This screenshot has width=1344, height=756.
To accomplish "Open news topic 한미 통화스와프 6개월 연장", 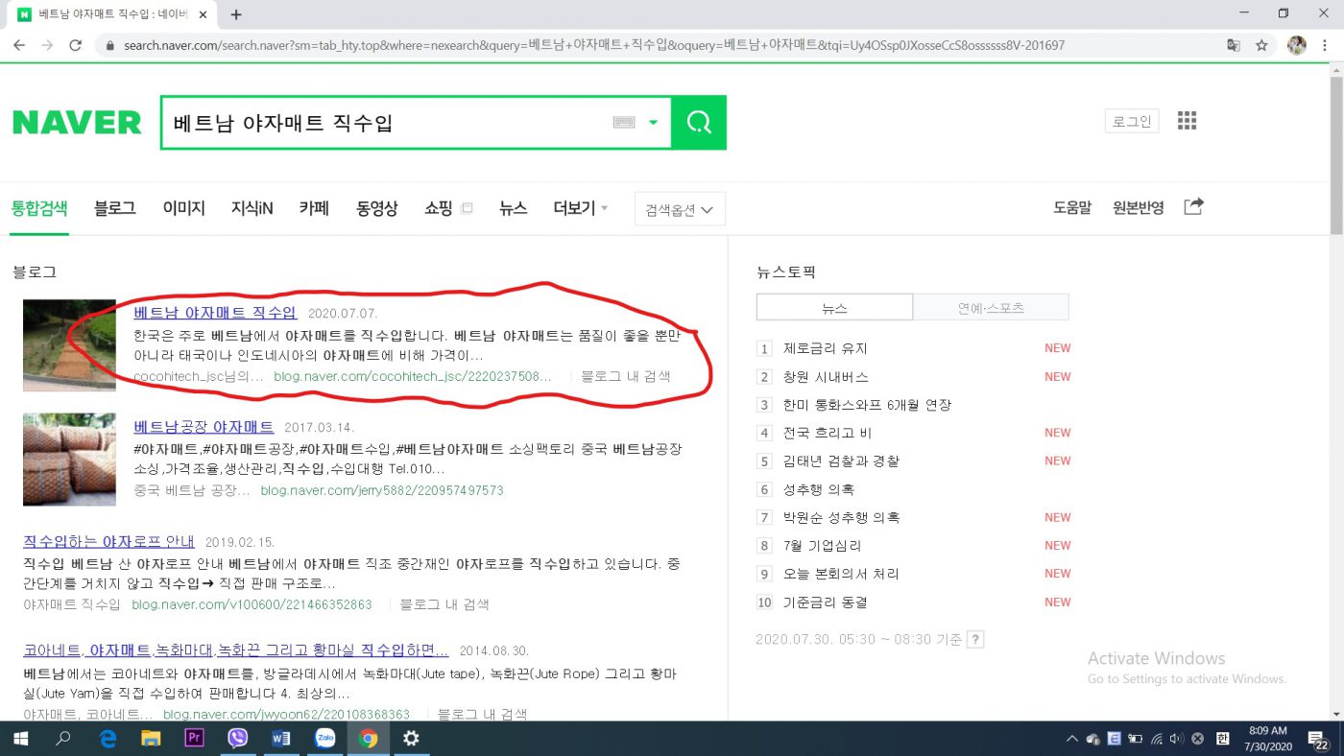I will click(x=867, y=405).
